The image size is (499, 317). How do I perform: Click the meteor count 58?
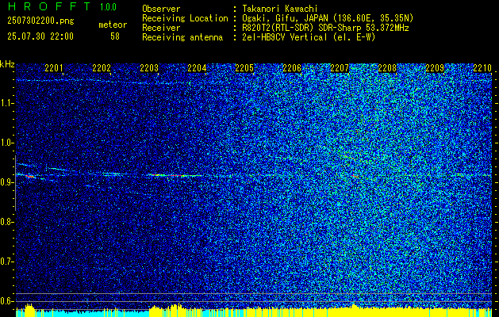point(115,36)
